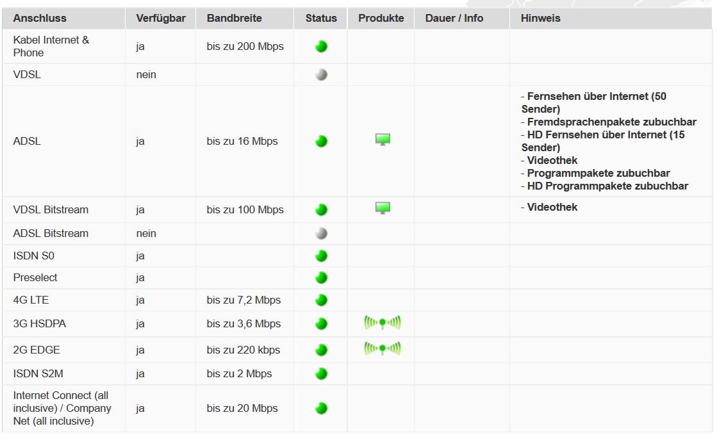Click the green status dot for 4G LTE
This screenshot has width=717, height=440.
(322, 300)
